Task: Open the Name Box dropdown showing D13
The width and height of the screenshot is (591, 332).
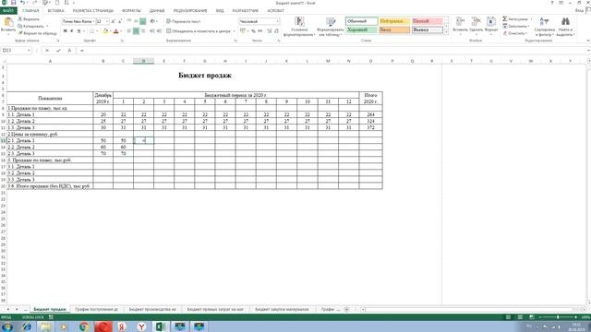Action: (x=29, y=50)
